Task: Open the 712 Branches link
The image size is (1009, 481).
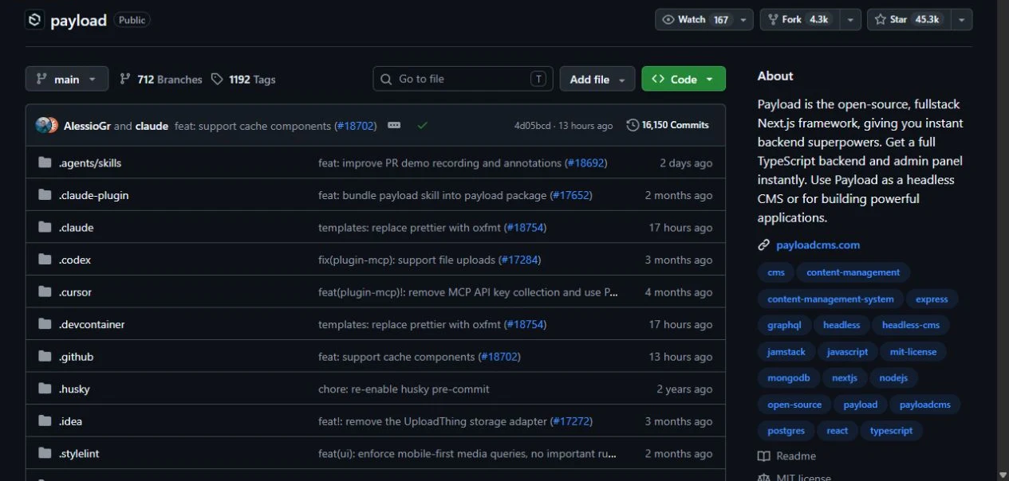Action: click(x=160, y=79)
